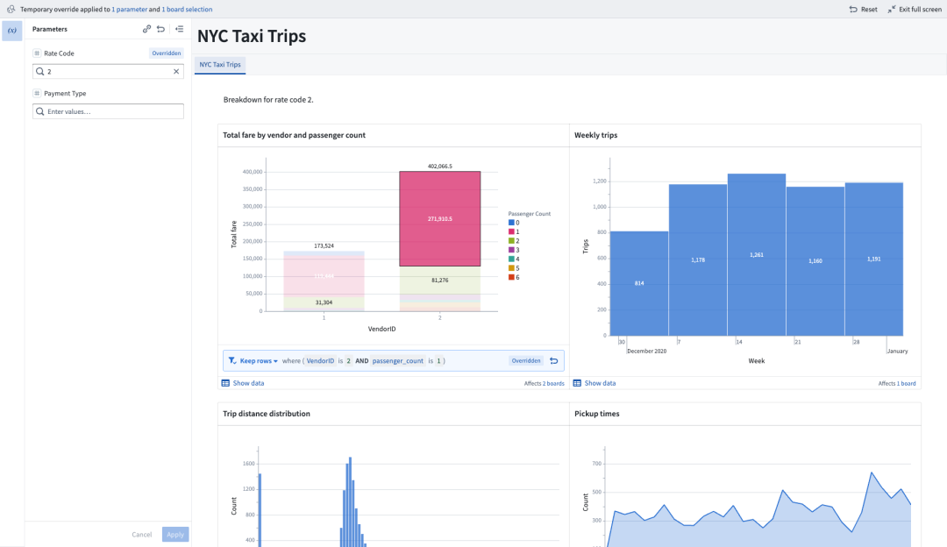Reset parameters with the header undo arrow
The width and height of the screenshot is (947, 547).
[160, 29]
